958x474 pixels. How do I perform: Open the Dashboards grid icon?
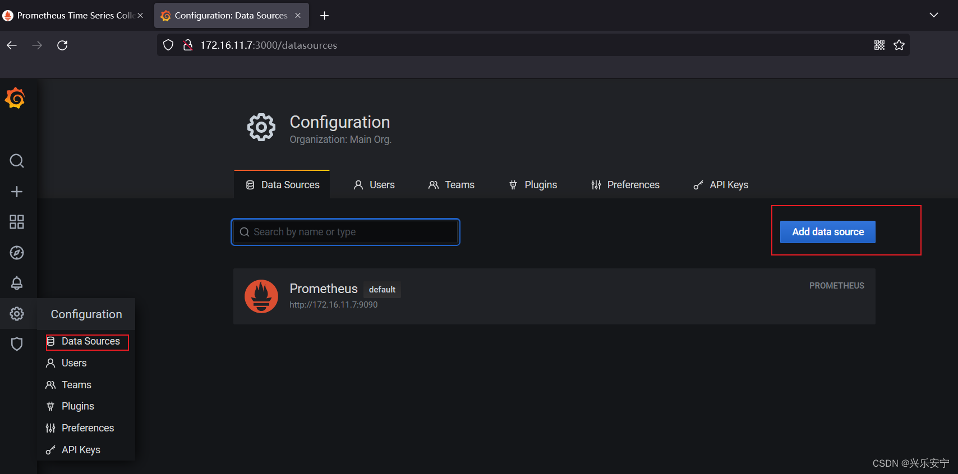tap(17, 222)
